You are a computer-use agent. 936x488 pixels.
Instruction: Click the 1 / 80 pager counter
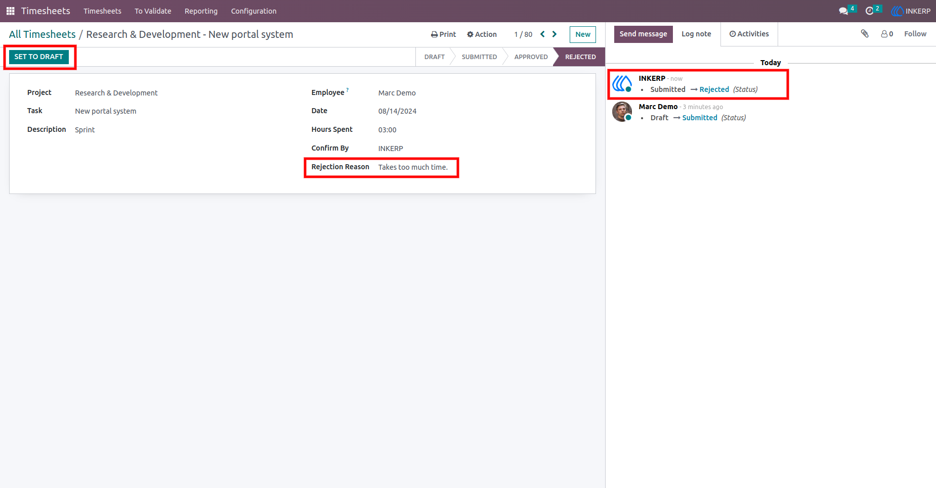coord(523,34)
